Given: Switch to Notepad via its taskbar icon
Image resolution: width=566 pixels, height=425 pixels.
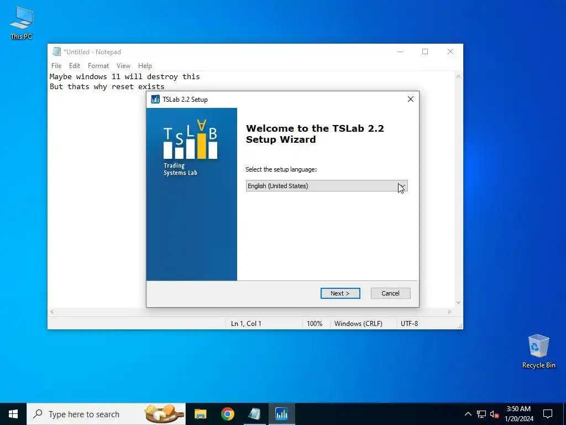Looking at the screenshot, I should 254,414.
